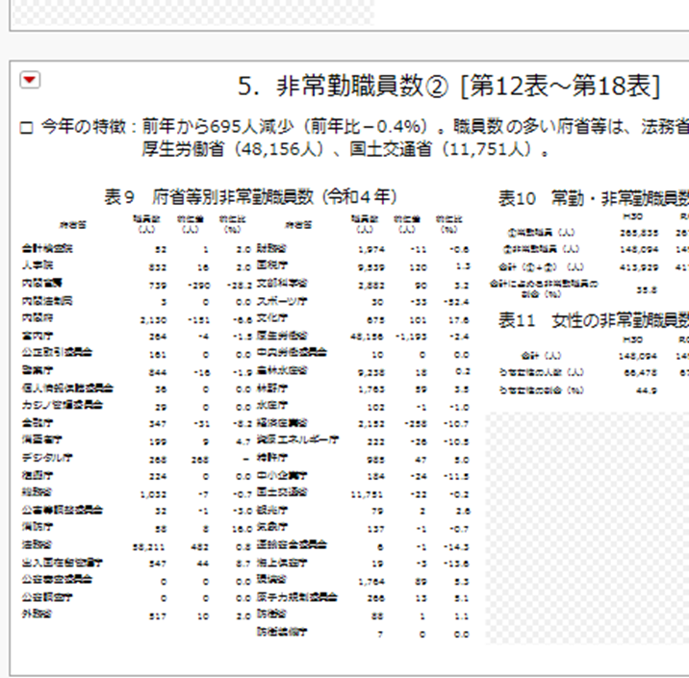Viewport: 689px width, 678px height.
Task: Select the 法務省 row label in table 9
Action: (37, 545)
